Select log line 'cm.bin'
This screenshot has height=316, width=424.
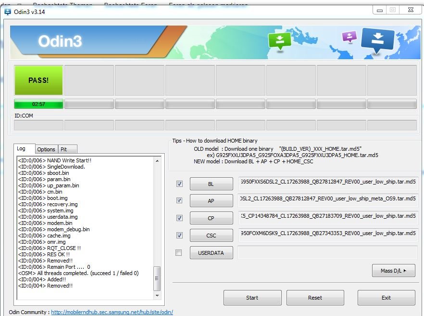40,192
